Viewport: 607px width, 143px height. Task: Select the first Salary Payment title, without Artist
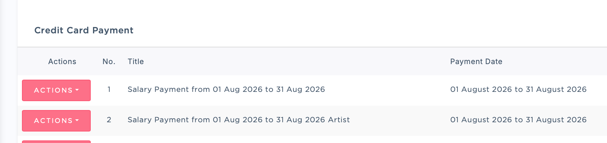226,89
